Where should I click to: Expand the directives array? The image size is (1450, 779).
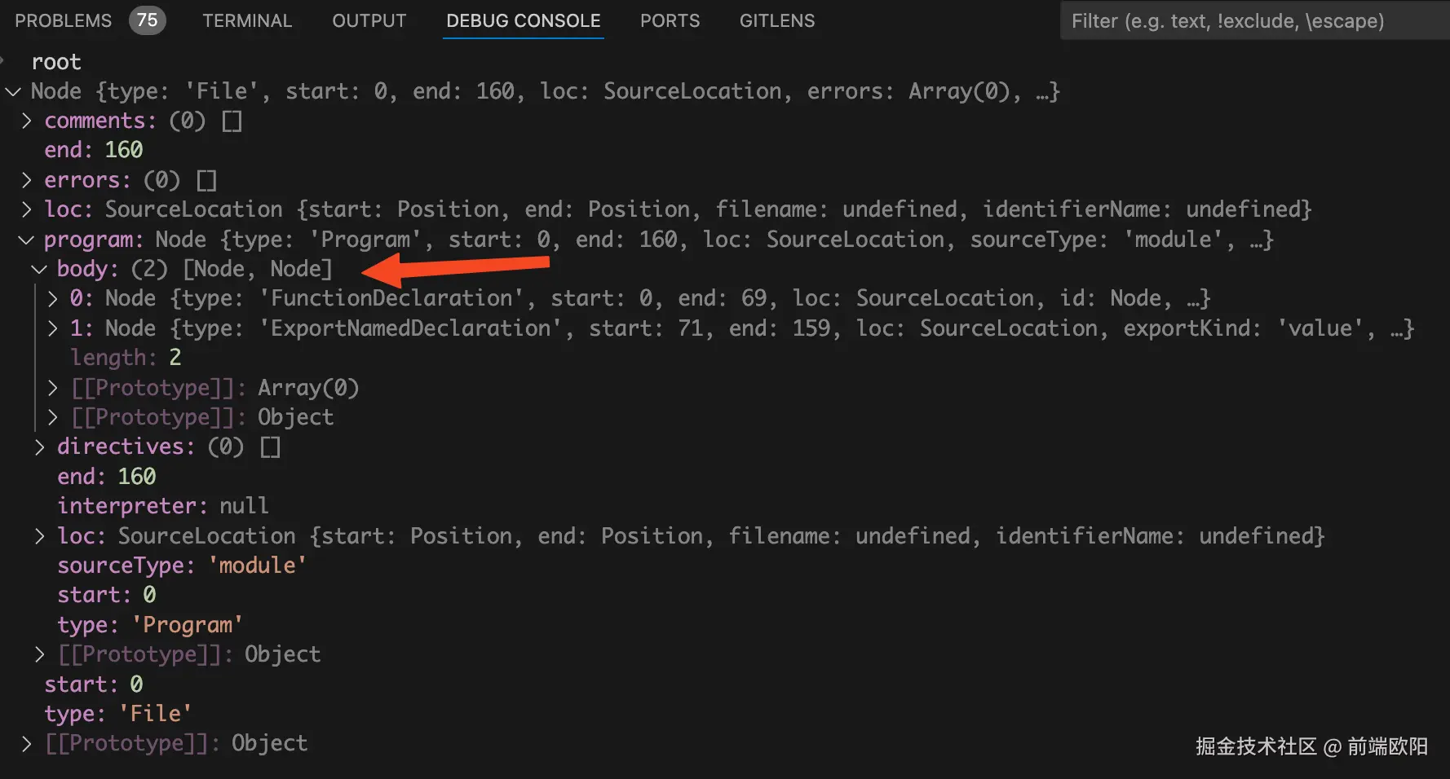point(40,447)
